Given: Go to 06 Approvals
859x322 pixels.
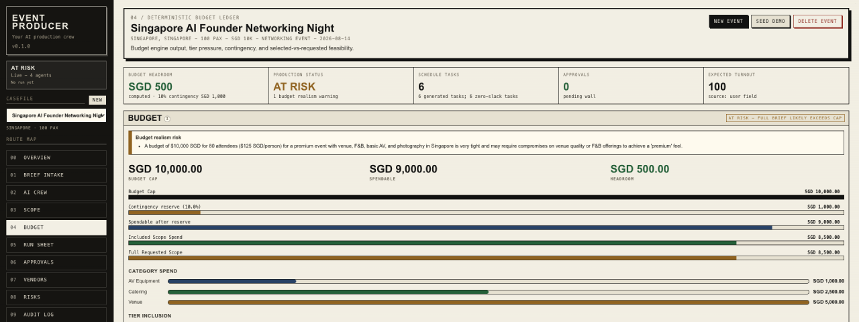Looking at the screenshot, I should (56, 262).
